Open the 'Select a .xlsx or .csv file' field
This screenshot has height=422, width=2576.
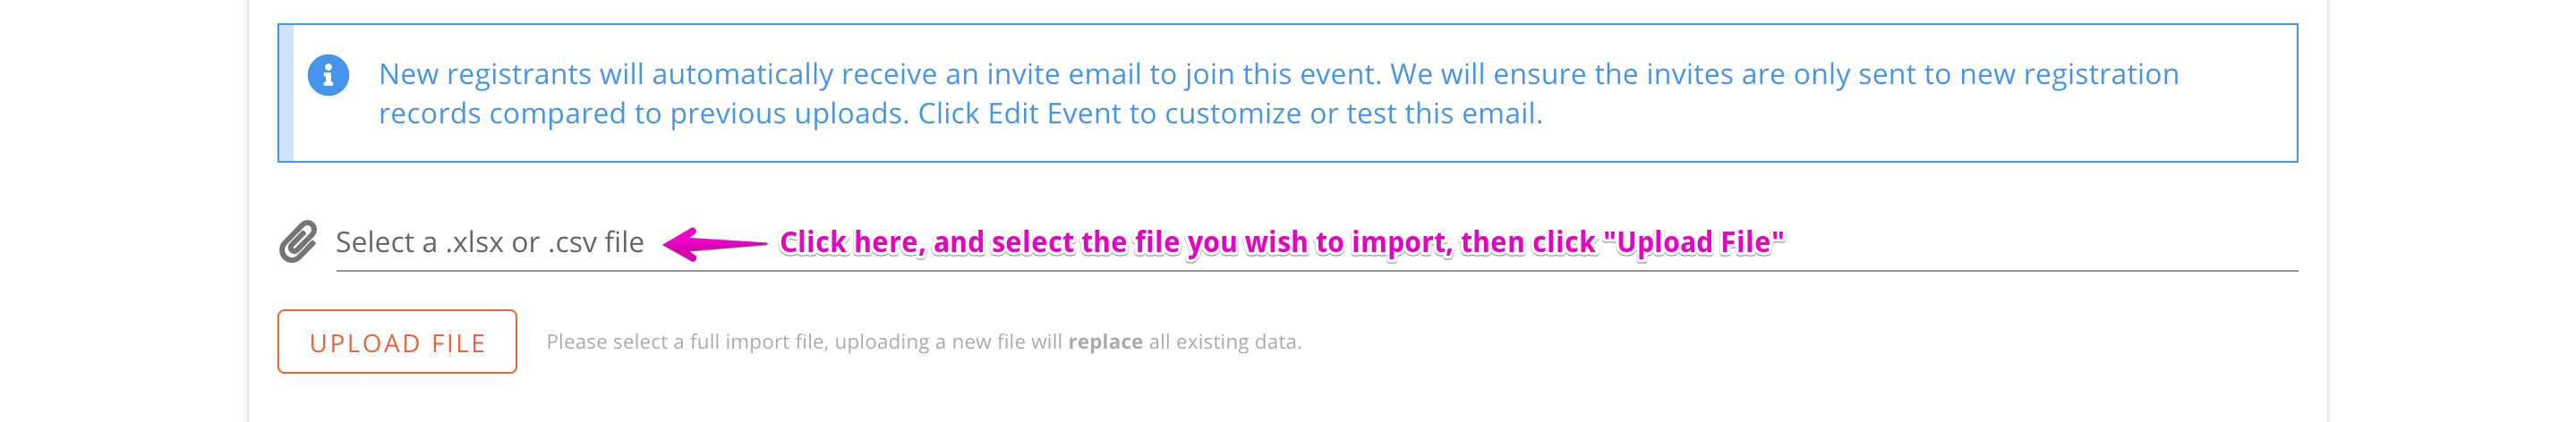pyautogui.click(x=1316, y=243)
